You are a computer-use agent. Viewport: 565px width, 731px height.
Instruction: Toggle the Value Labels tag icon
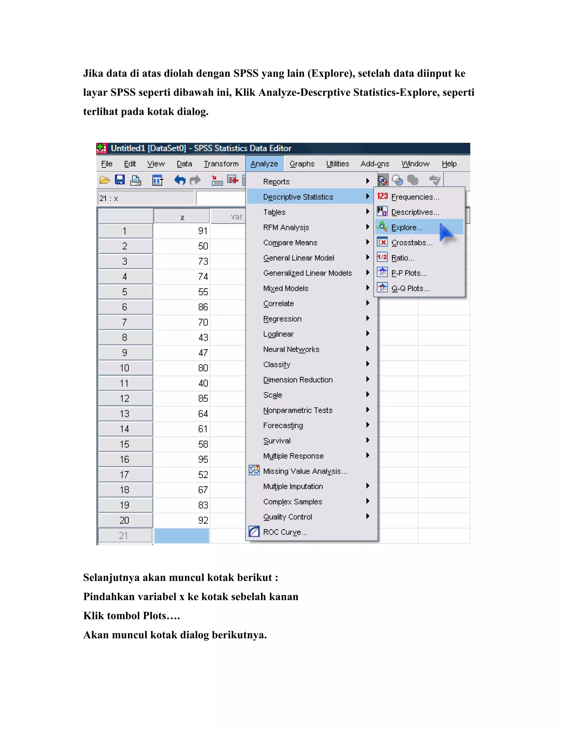383,180
